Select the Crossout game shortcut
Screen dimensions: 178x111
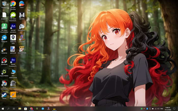(x=13, y=83)
